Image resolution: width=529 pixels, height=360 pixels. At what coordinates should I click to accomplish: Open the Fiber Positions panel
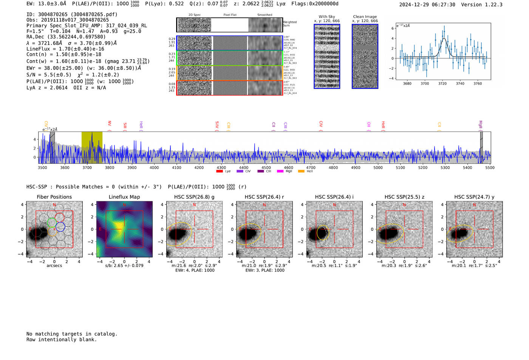pyautogui.click(x=54, y=229)
